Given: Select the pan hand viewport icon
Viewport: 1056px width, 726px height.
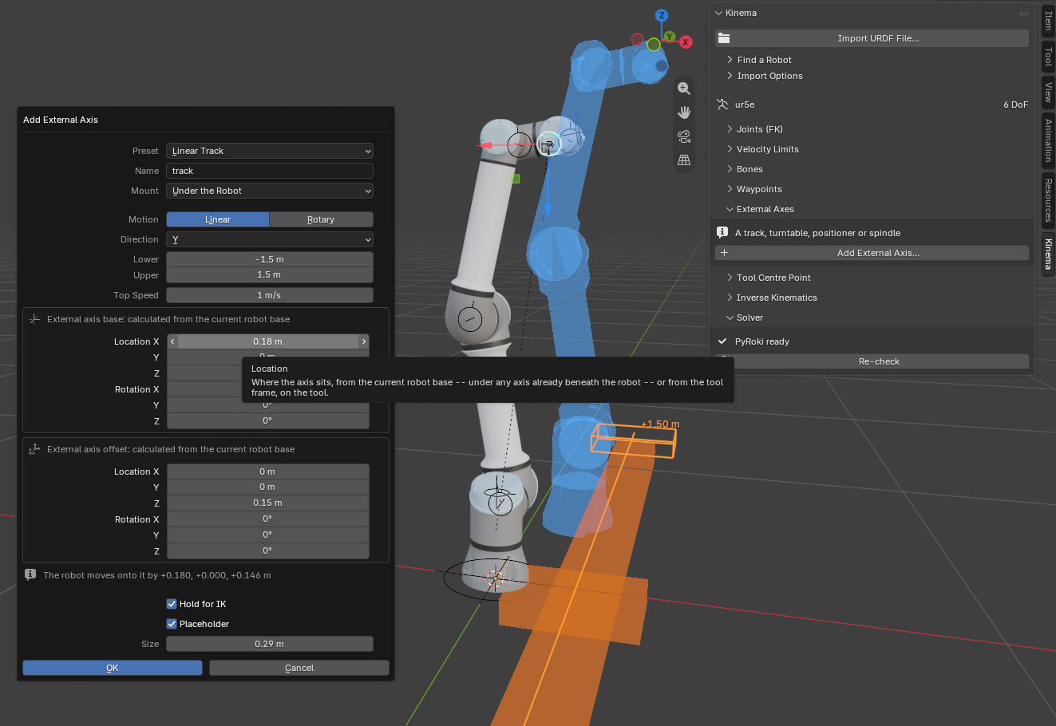Looking at the screenshot, I should point(684,112).
